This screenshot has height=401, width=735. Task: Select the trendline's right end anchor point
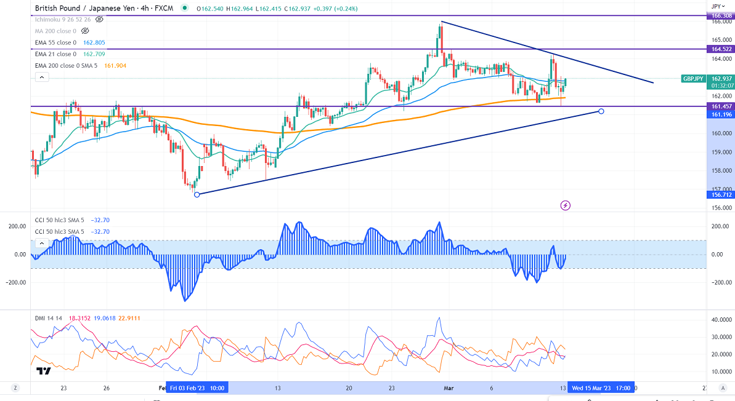point(601,111)
